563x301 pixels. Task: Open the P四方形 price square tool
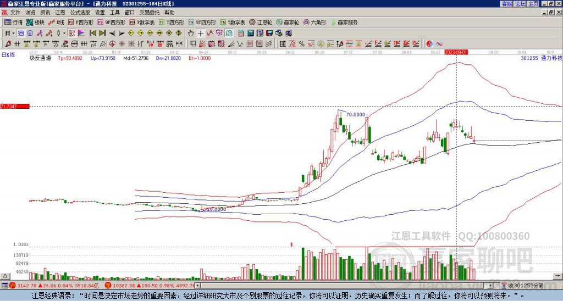(x=81, y=22)
